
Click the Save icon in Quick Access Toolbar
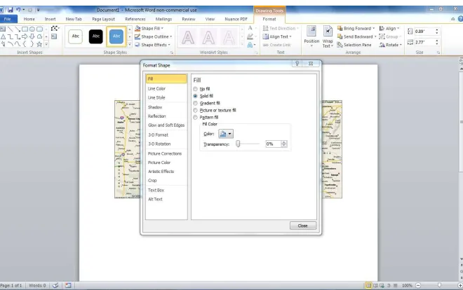coord(11,10)
